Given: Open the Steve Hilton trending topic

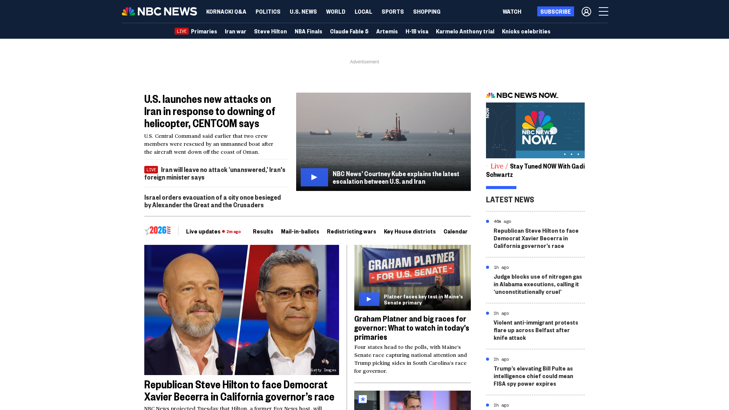Looking at the screenshot, I should [270, 31].
